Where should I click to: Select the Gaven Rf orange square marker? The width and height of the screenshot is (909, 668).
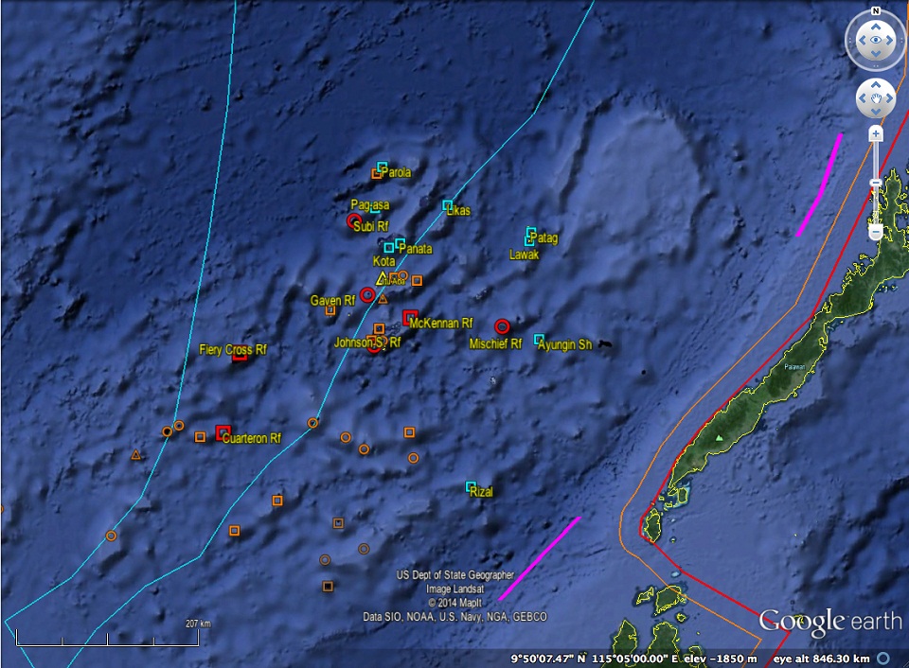330,309
